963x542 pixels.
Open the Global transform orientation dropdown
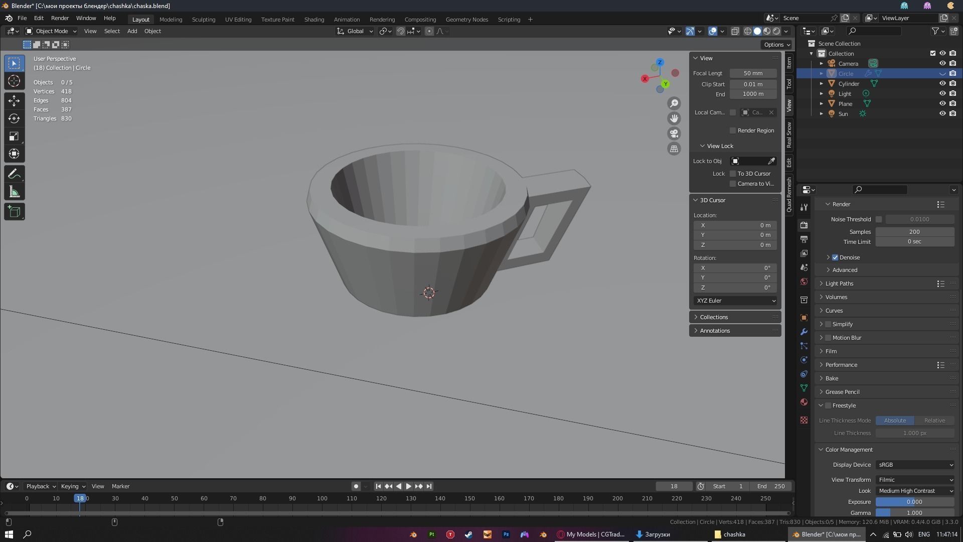355,31
